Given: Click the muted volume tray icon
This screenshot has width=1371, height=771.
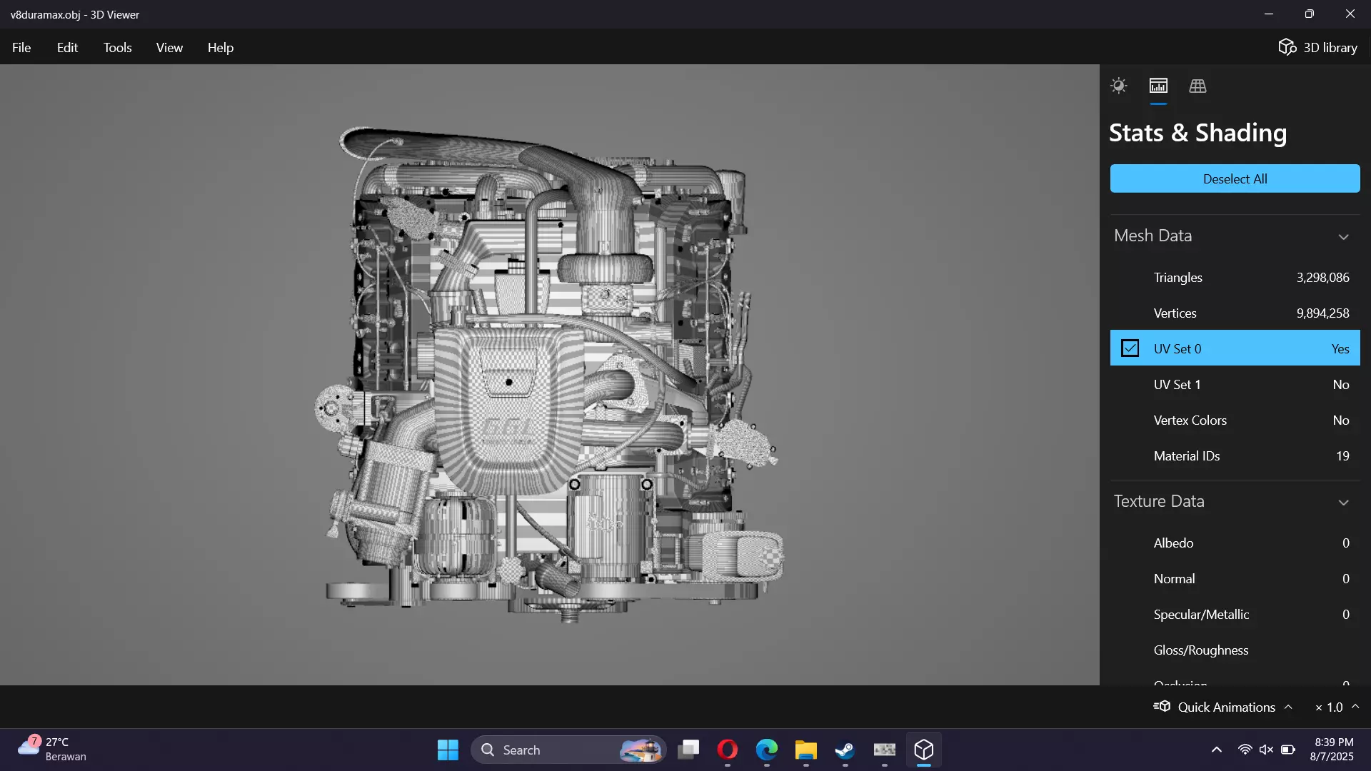Looking at the screenshot, I should coord(1266,750).
